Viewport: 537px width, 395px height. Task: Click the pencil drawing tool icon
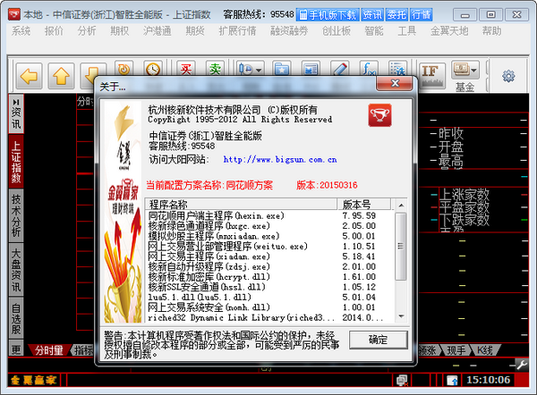tap(340, 69)
